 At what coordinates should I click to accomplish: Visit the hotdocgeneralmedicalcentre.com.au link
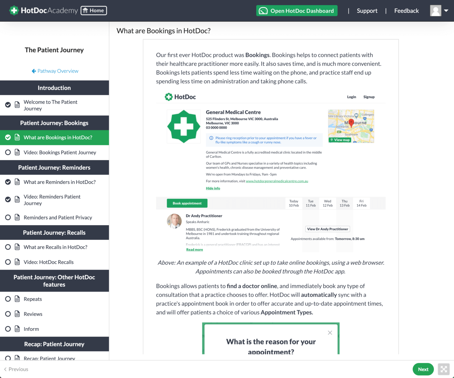coord(277,181)
